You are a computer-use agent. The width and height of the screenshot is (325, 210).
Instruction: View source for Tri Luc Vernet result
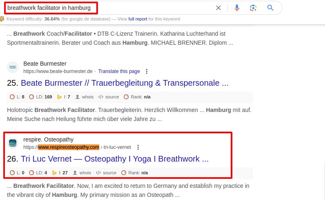tap(106, 173)
